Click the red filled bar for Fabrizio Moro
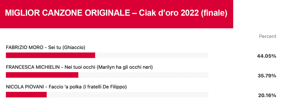The height and width of the screenshot is (105, 284). point(50,55)
